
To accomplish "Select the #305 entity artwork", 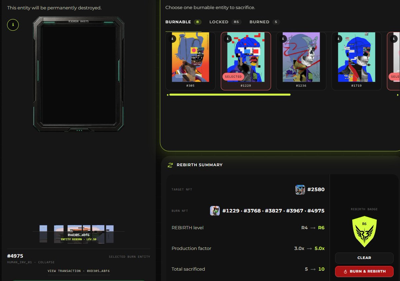I will pos(190,57).
